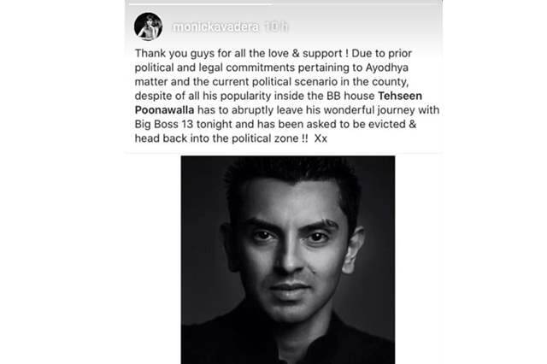Open the black-and-white portrait photo
The height and width of the screenshot is (364, 547).
click(x=288, y=260)
